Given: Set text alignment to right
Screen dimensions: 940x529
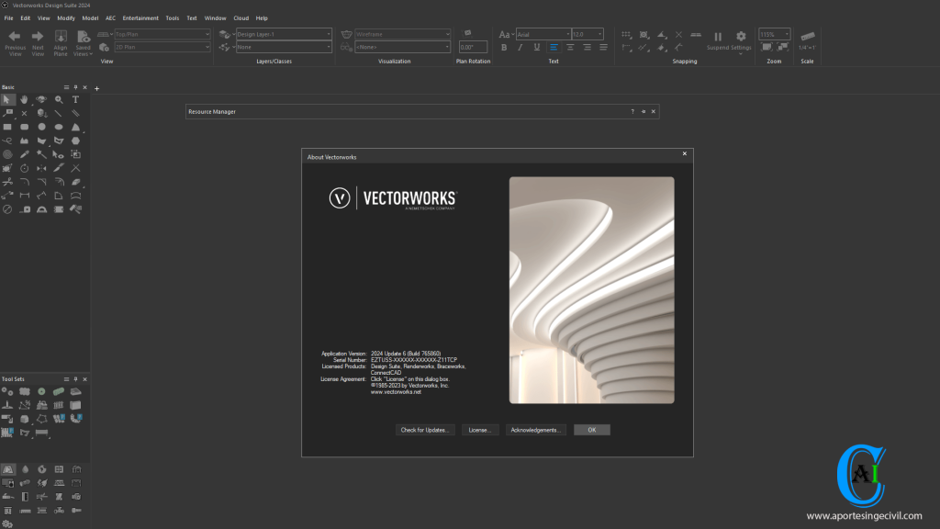Looking at the screenshot, I should [587, 48].
